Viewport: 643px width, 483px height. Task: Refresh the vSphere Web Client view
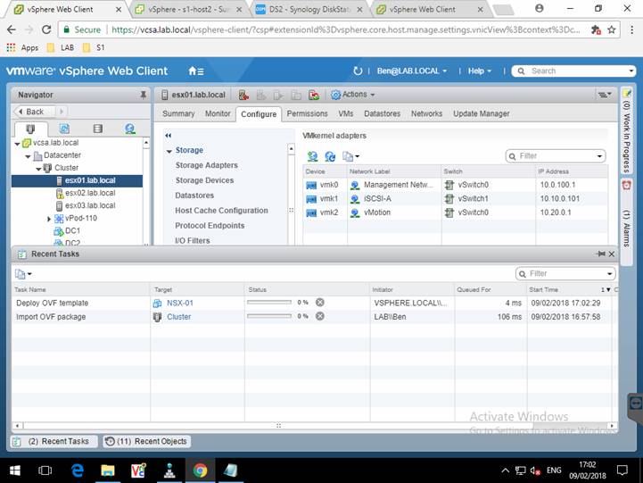pos(358,71)
